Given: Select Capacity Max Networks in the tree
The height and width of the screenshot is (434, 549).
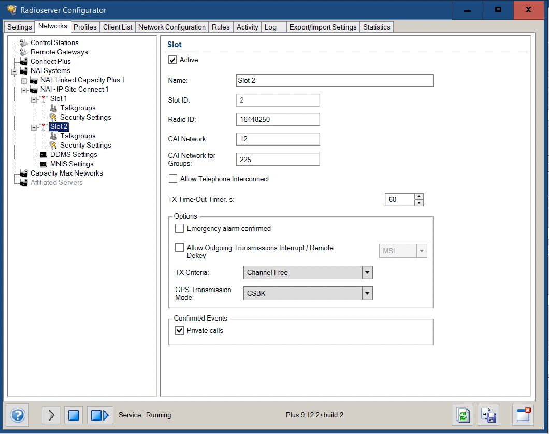Looking at the screenshot, I should tap(66, 173).
